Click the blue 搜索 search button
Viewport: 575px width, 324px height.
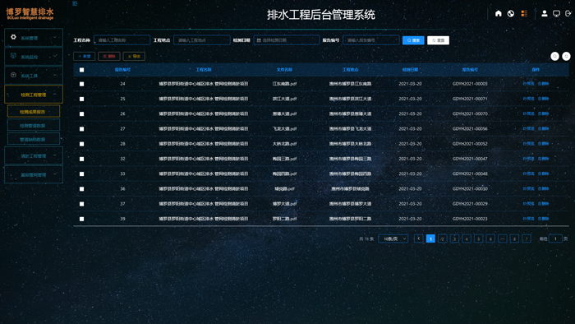pyautogui.click(x=413, y=40)
